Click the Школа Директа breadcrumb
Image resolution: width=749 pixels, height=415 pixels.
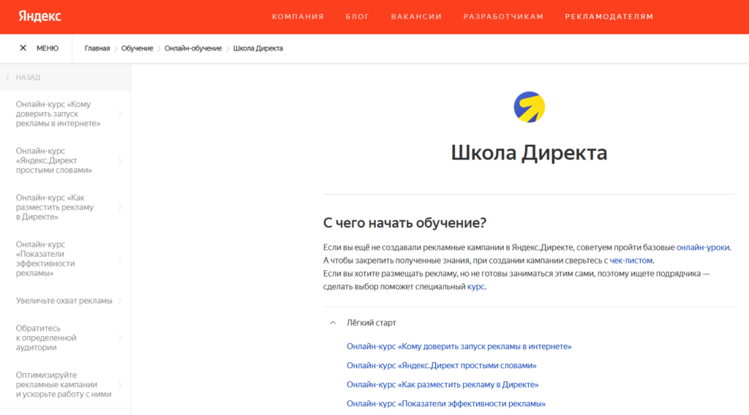[258, 48]
